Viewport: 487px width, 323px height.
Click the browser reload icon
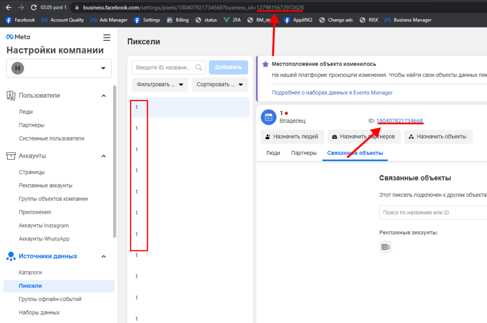(34, 8)
